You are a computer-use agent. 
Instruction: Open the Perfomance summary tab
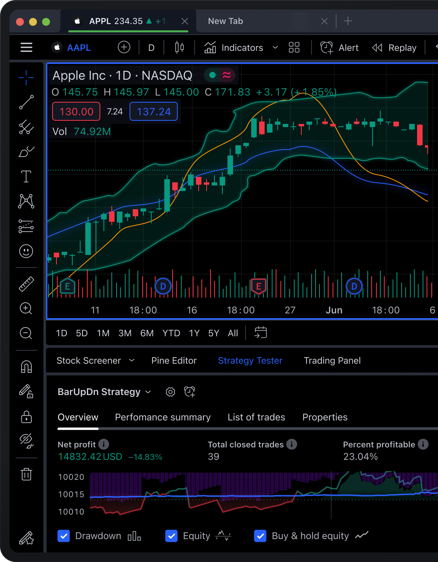click(x=163, y=417)
